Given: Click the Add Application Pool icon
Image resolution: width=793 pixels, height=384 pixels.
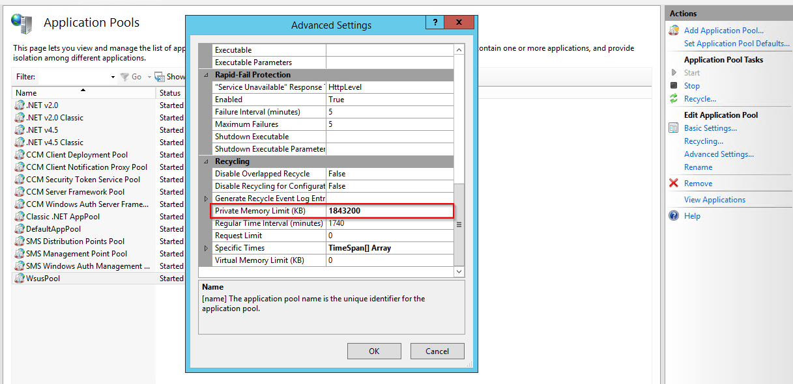Looking at the screenshot, I should [x=674, y=31].
